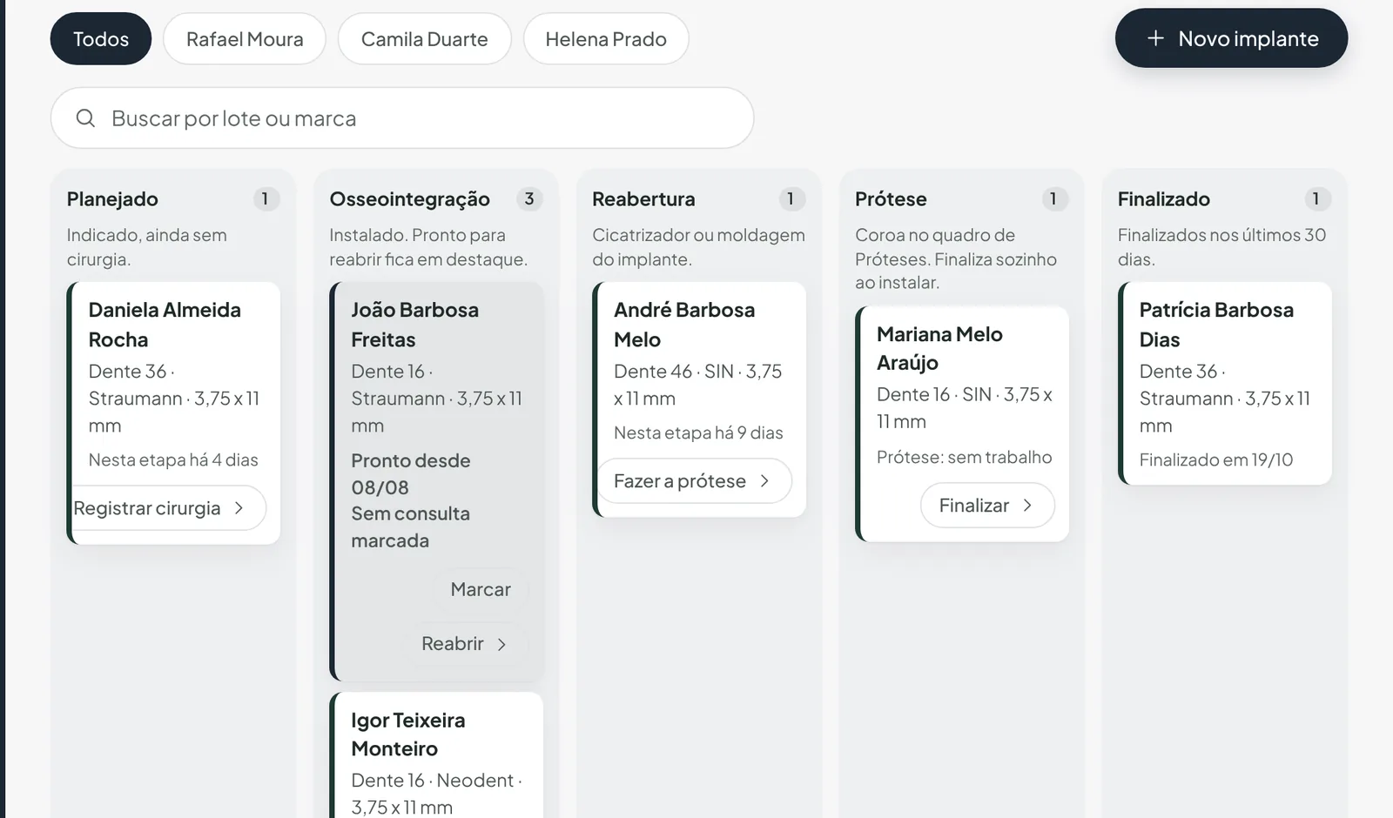
Task: Click Finalizar on Mariana Melo Araújo card
Action: [987, 505]
